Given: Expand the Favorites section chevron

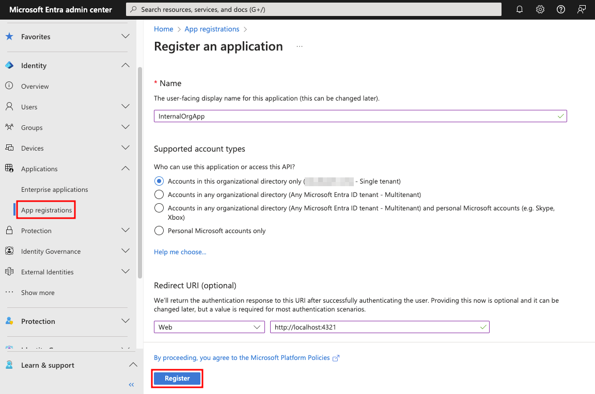Looking at the screenshot, I should (125, 36).
